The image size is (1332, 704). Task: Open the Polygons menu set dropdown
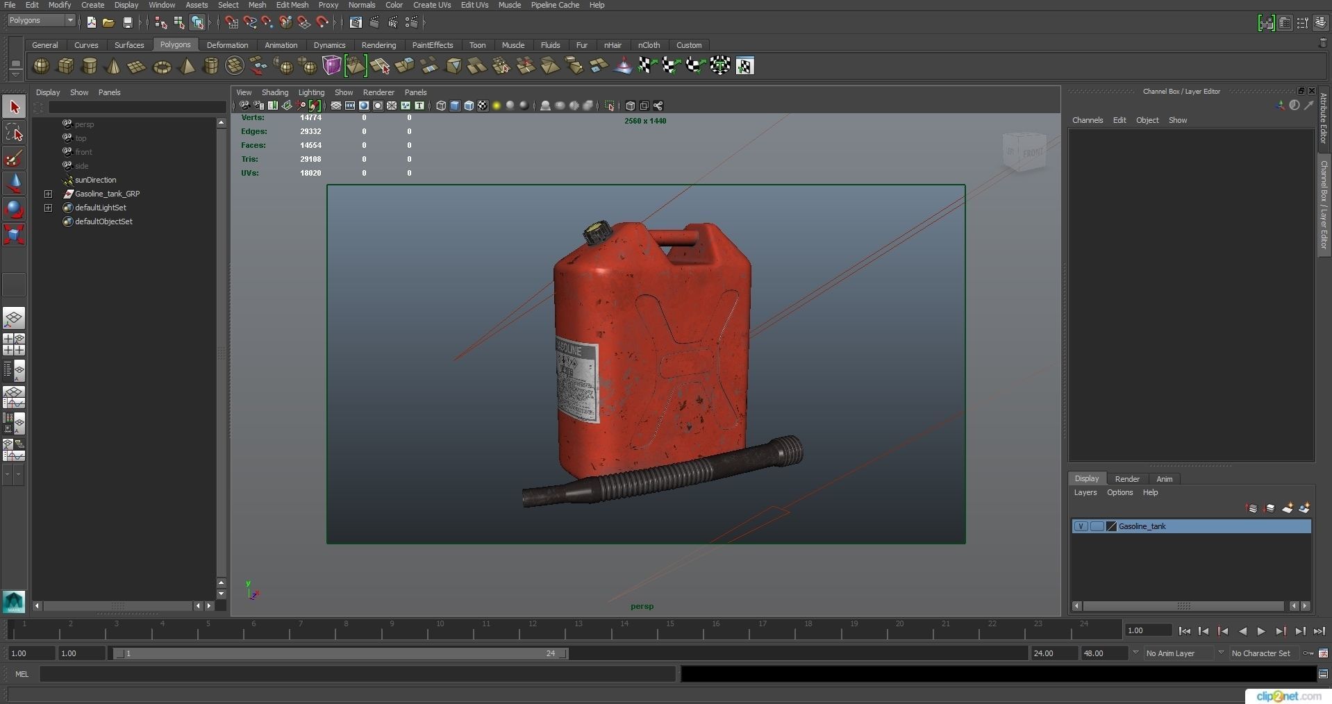click(x=42, y=21)
